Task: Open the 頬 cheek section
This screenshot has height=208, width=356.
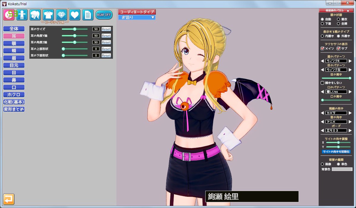Action: tap(14, 51)
